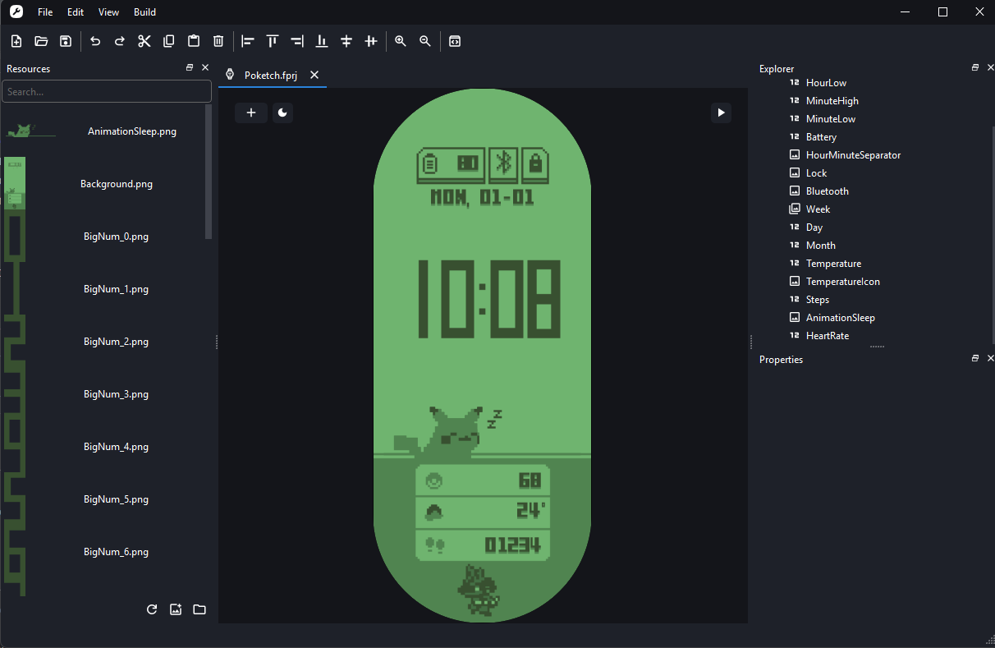Screen dimensions: 995x648
Task: Zoom out of the canvas
Action: 425,41
